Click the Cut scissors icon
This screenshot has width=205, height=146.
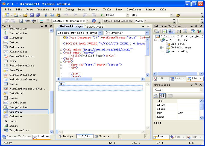(x=46, y=15)
